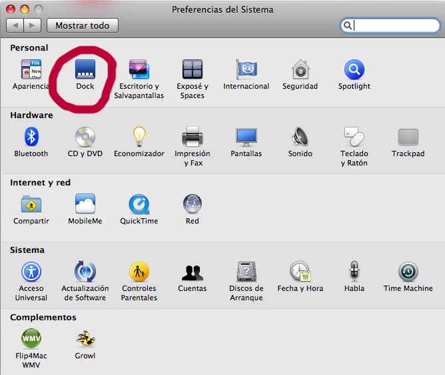Go forward with the right arrow button
The image size is (445, 375).
33,25
